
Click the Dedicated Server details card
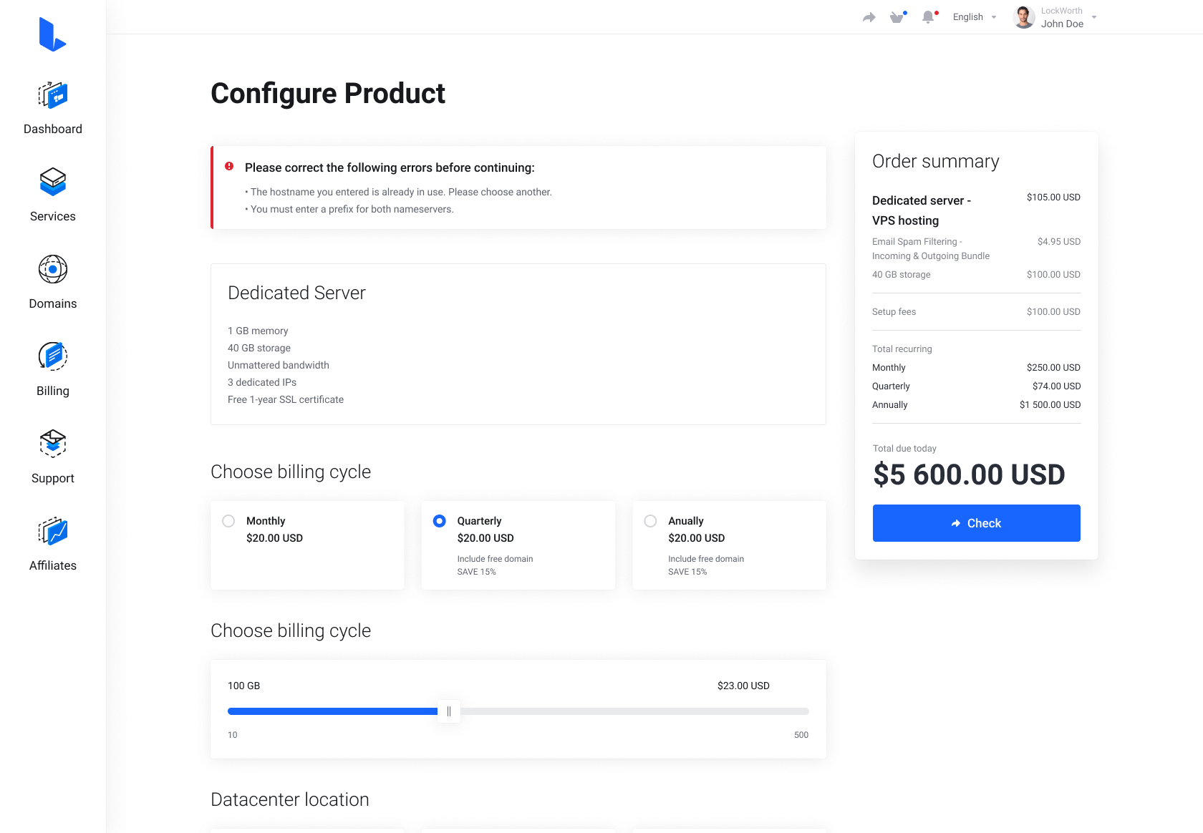click(x=518, y=344)
